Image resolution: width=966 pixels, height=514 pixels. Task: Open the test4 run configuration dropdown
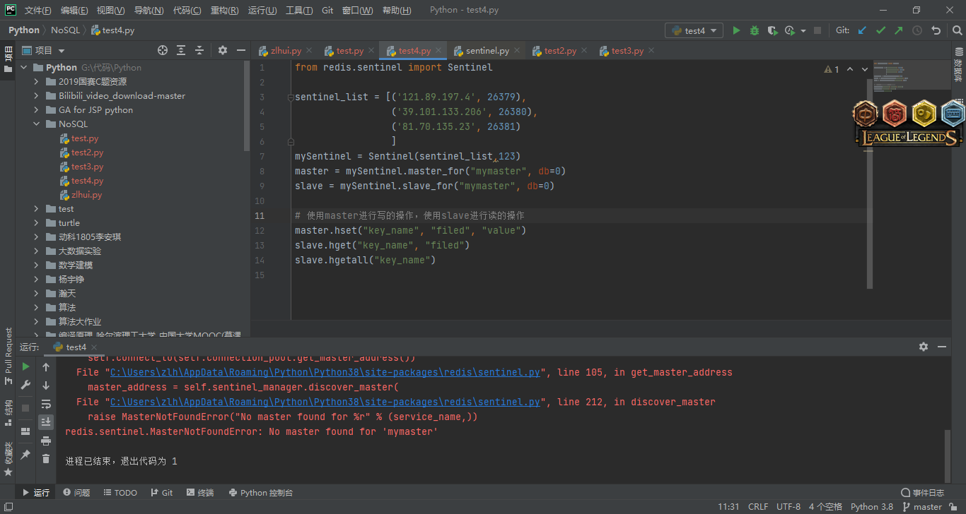click(x=694, y=30)
